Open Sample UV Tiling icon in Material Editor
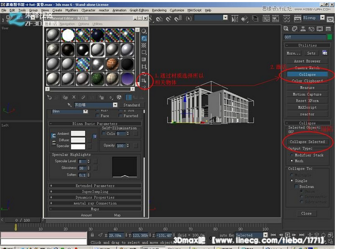 pyautogui.click(x=144, y=53)
